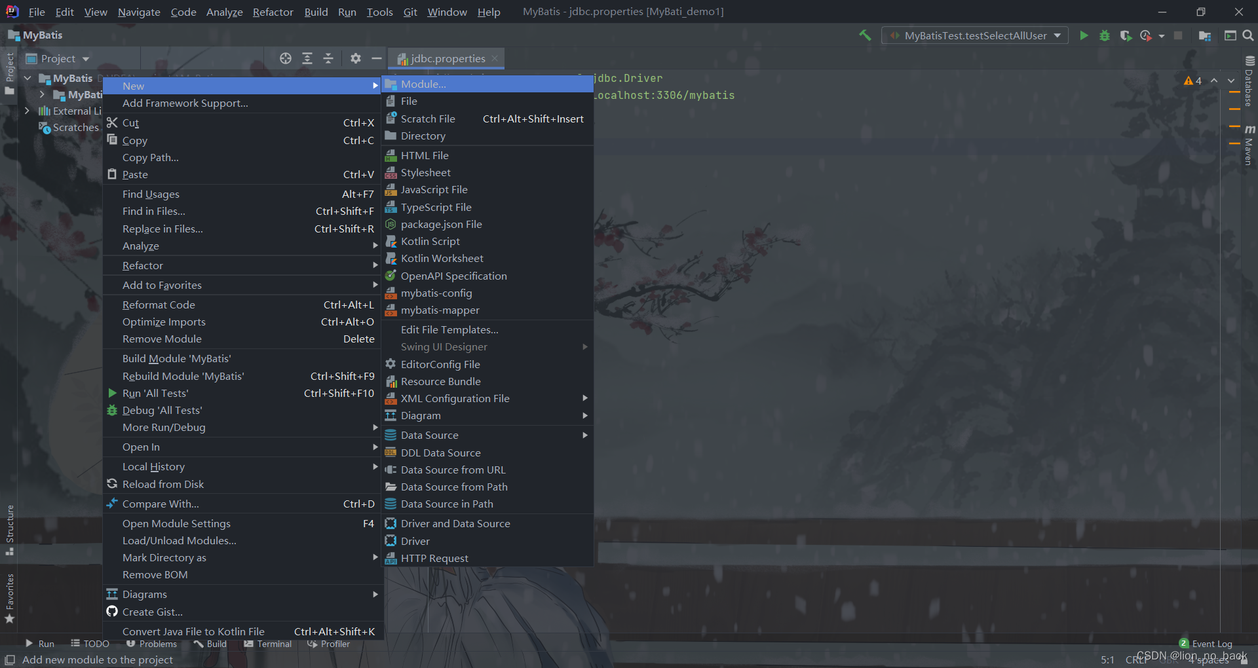Open the Run tool window
Screen dimensions: 1258x668
point(40,644)
